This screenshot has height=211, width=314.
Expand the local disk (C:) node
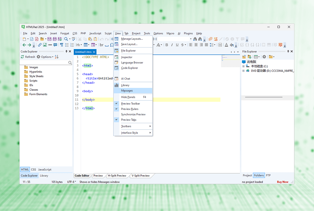243,66
